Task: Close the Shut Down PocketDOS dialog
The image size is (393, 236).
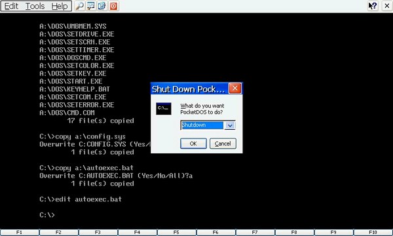Action: 235,88
